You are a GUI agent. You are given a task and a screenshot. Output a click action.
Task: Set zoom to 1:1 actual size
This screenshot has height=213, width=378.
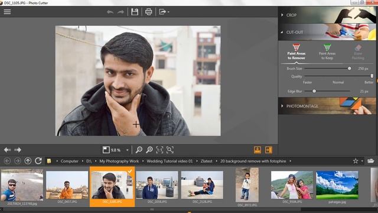[159, 150]
